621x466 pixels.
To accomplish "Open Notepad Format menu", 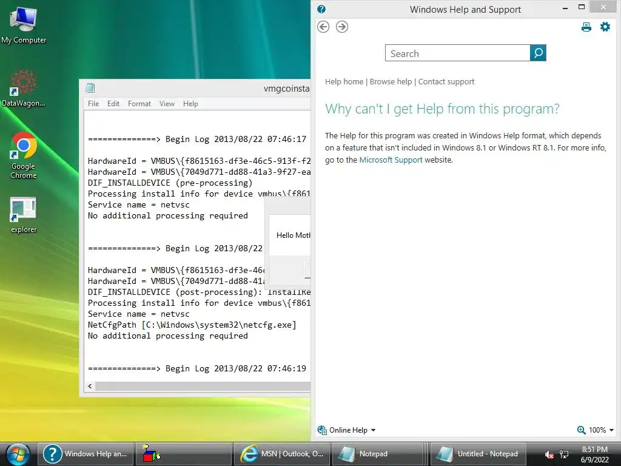I will 139,103.
